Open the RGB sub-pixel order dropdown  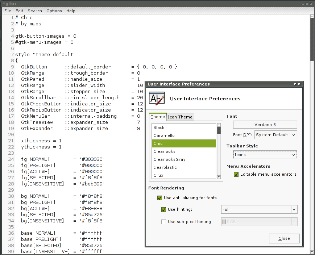(259, 222)
